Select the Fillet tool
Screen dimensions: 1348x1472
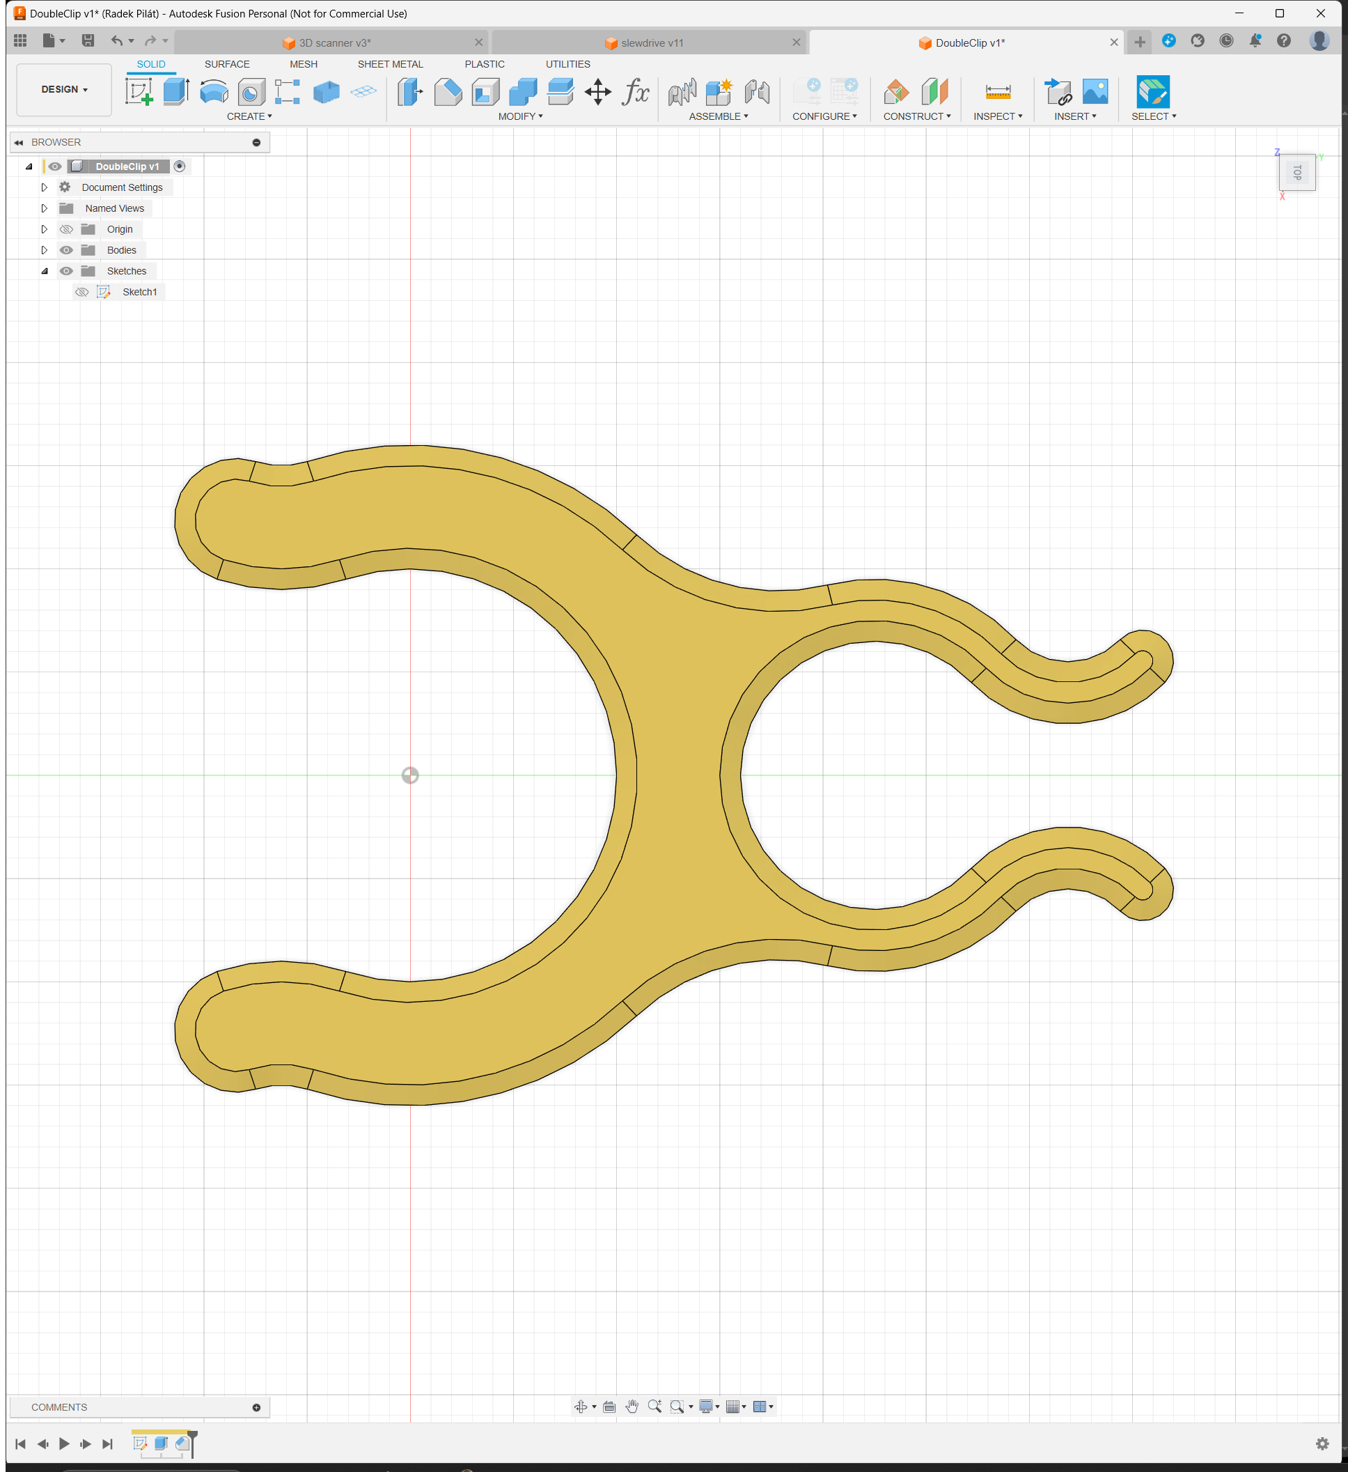pos(448,93)
